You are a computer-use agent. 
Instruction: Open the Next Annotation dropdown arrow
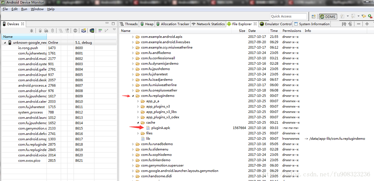point(348,16)
